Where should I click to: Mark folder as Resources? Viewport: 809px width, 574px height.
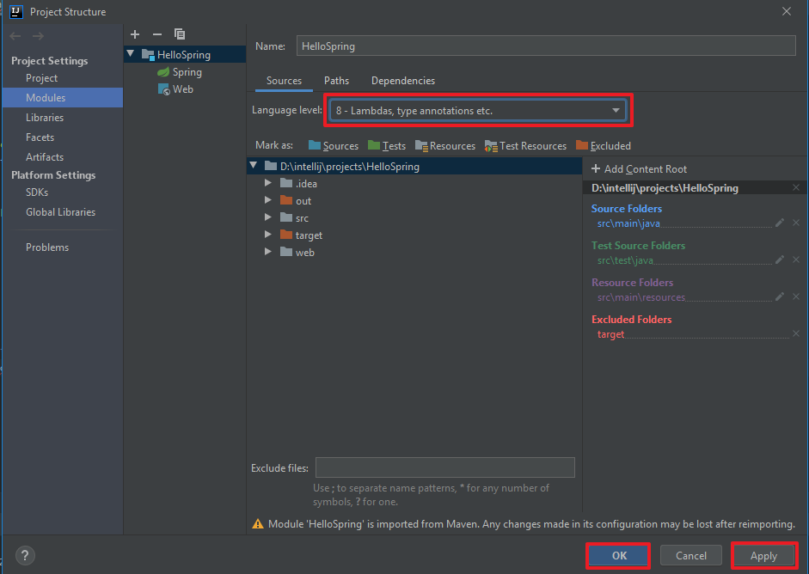pos(444,146)
